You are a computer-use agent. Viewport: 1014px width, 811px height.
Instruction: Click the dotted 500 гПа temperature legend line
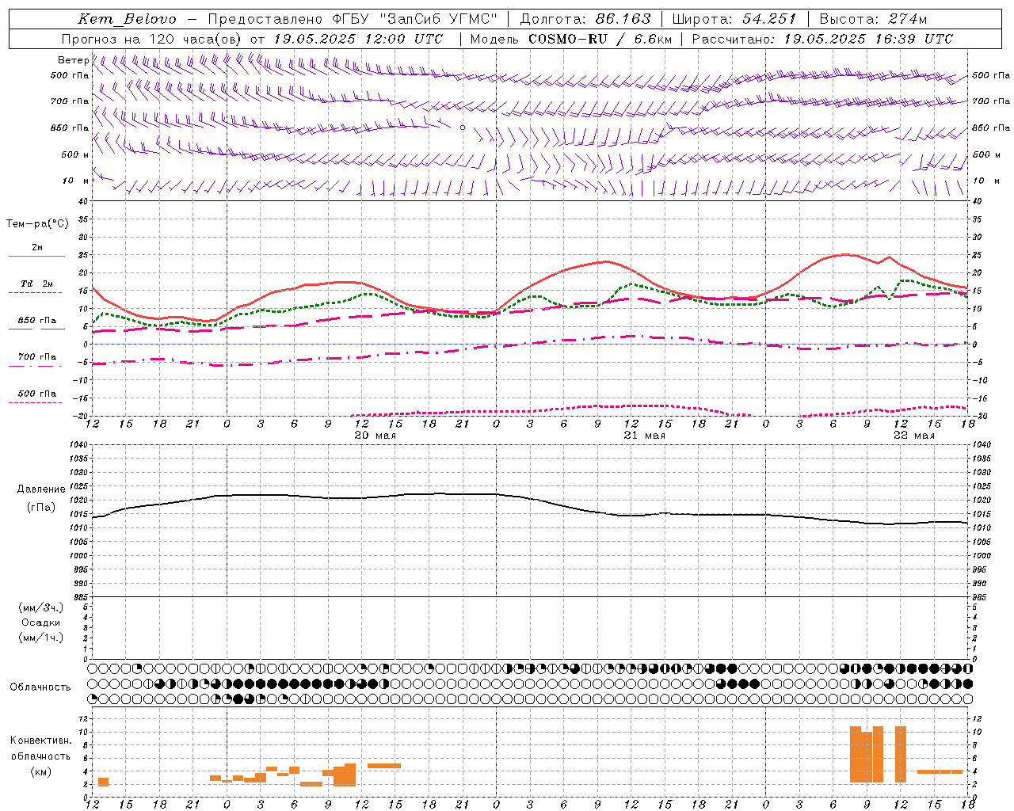36,402
